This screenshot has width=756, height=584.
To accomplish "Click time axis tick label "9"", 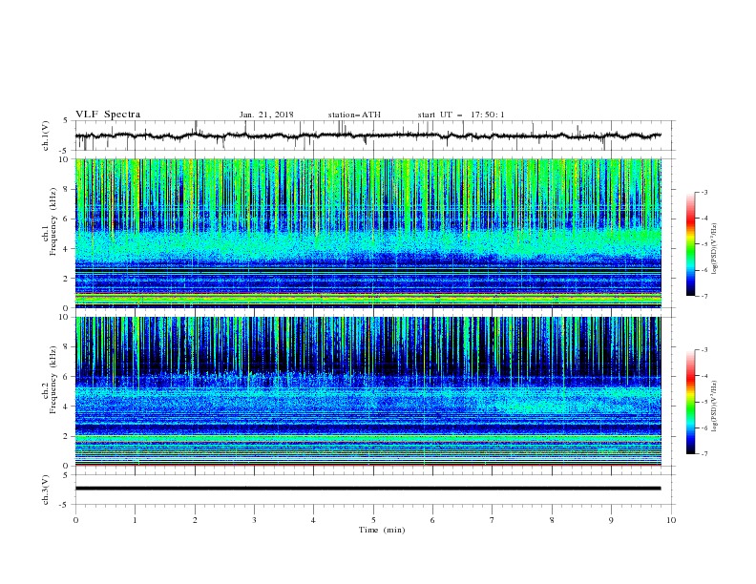I will 611,520.
